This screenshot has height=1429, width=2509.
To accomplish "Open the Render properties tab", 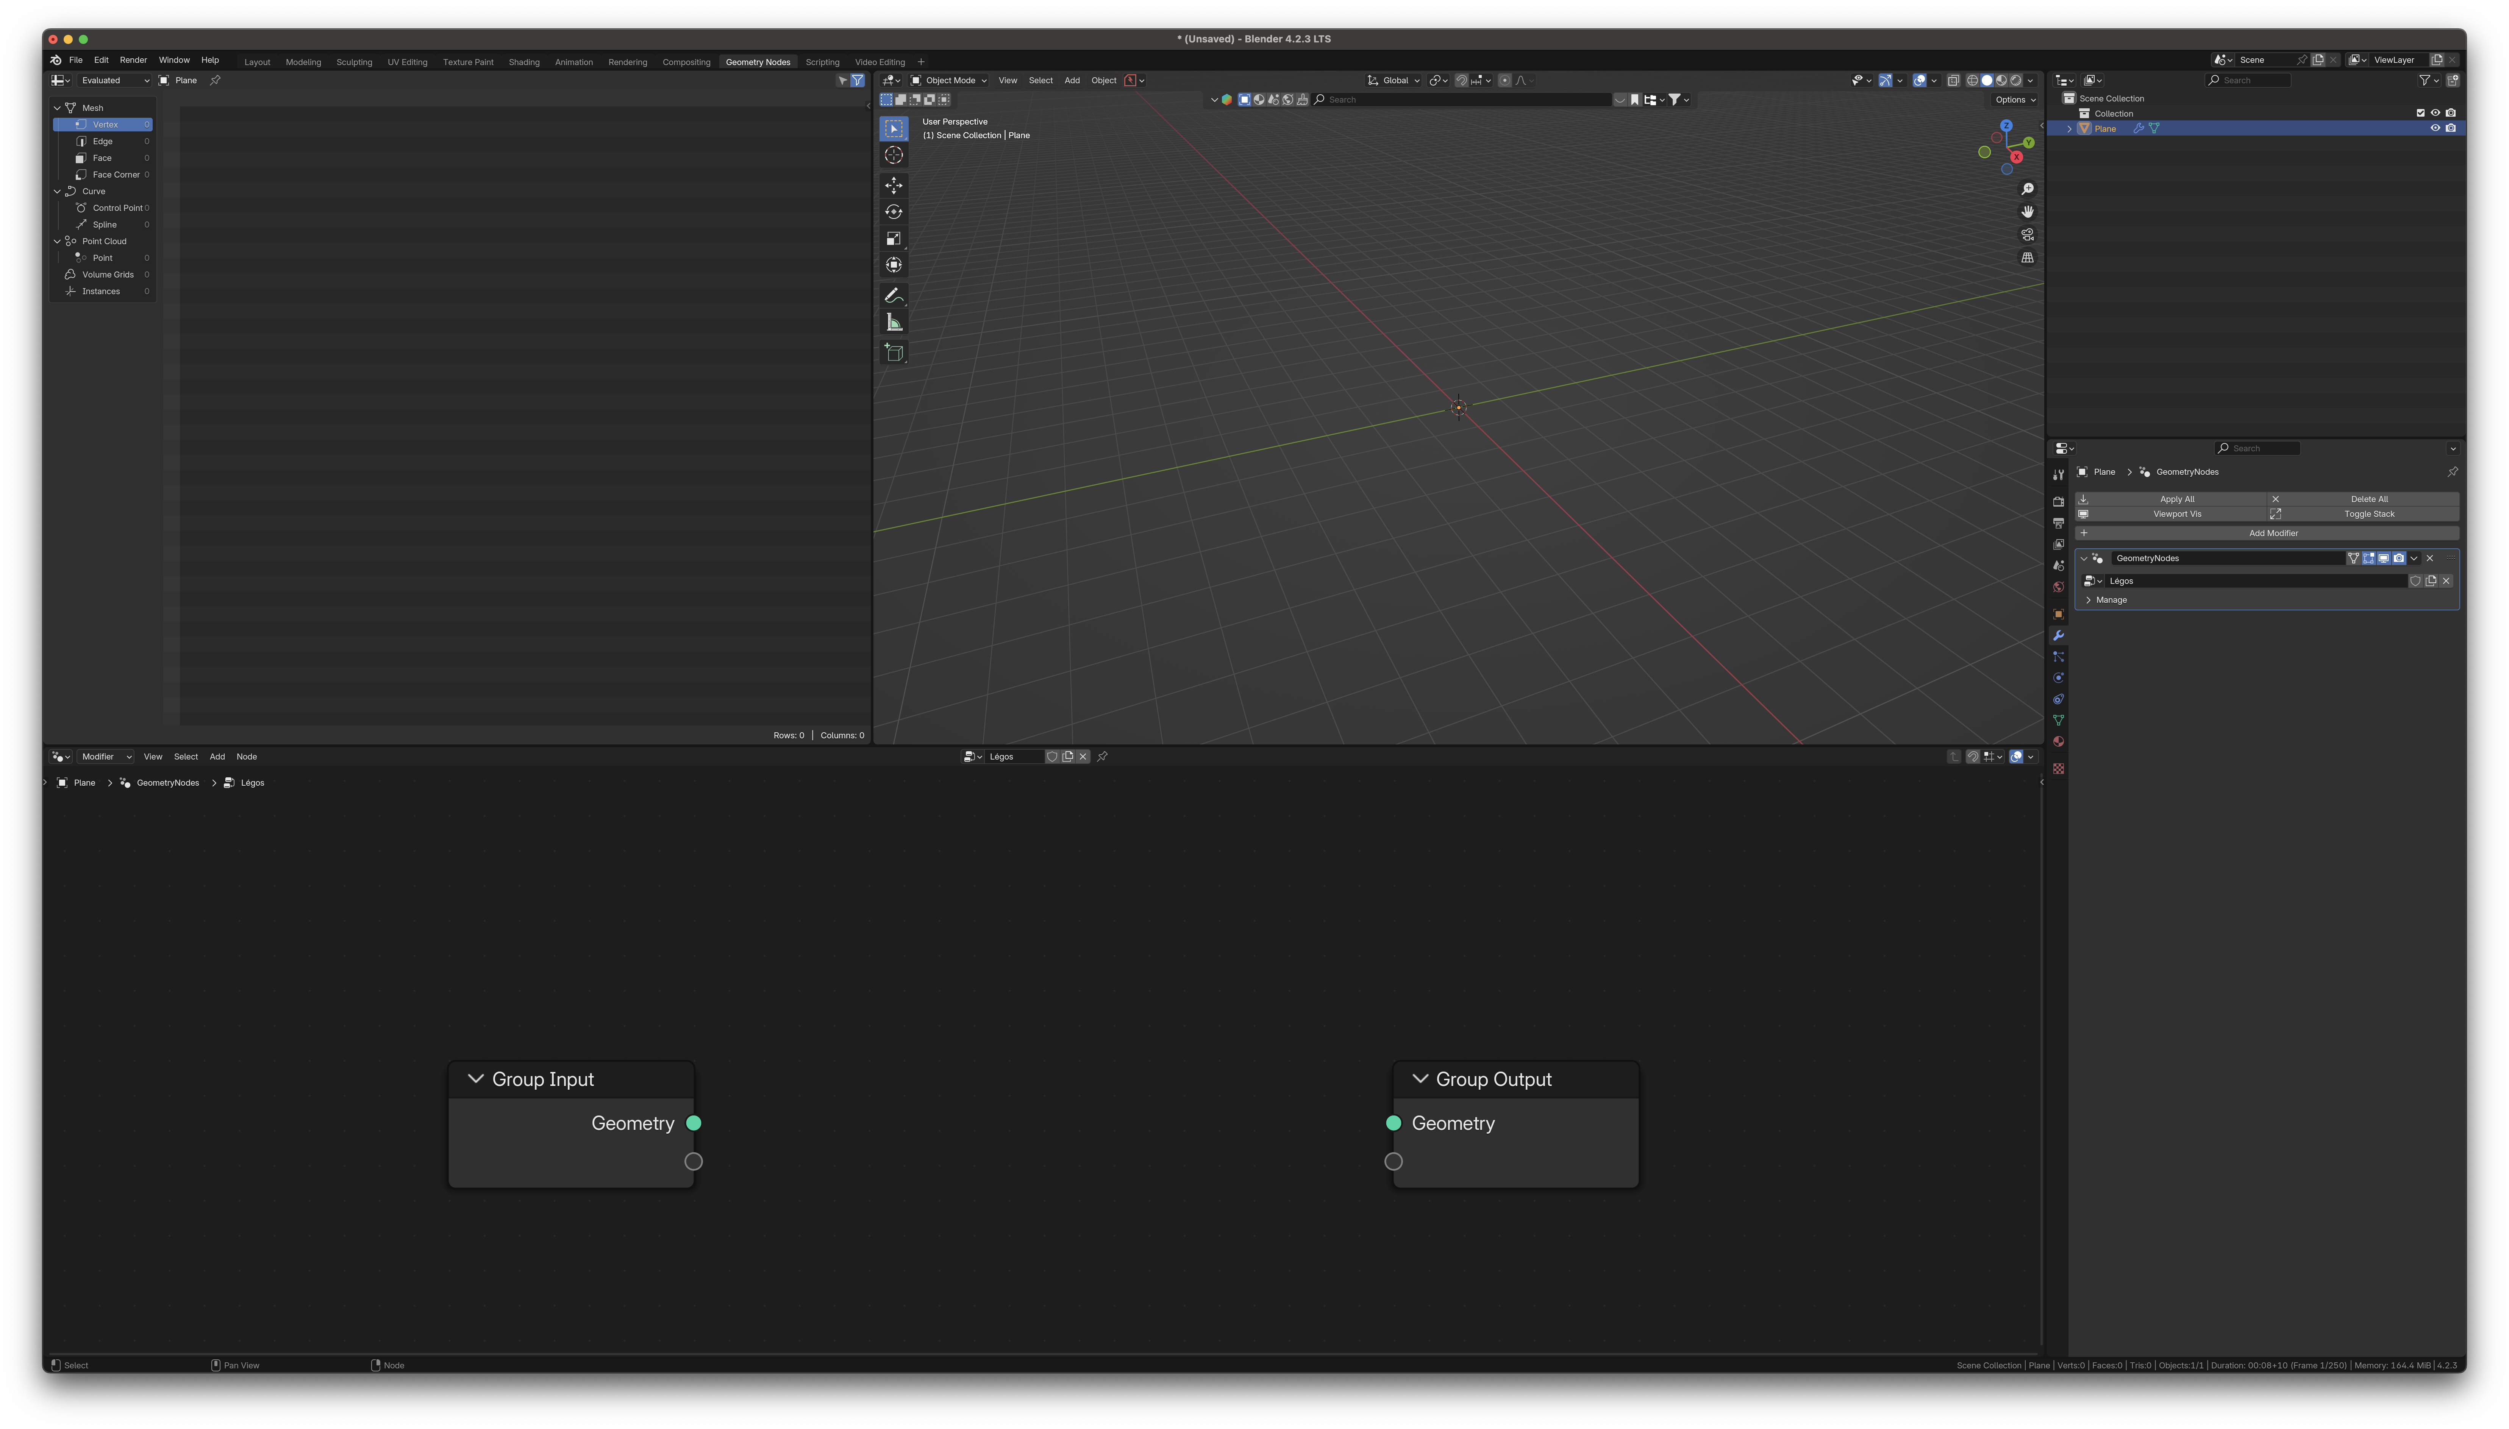I will (x=2058, y=502).
